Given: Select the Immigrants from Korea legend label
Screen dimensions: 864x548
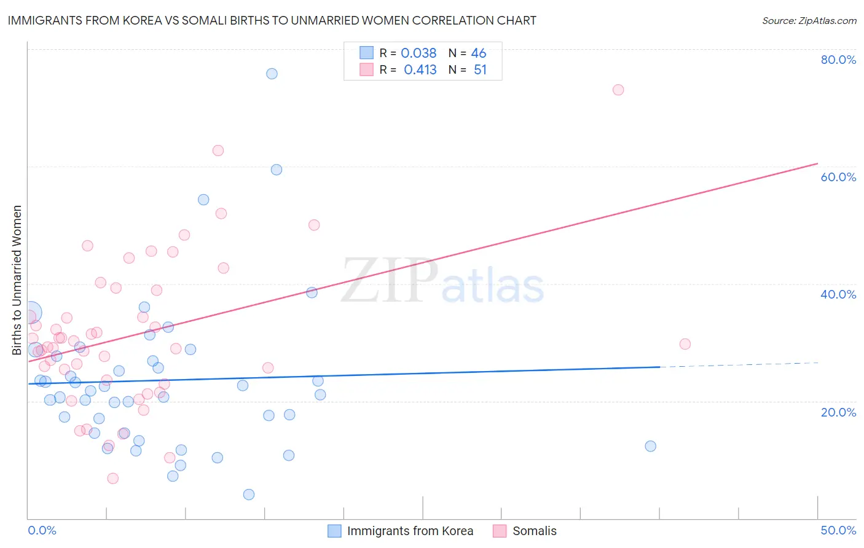Looking at the screenshot, I should pyautogui.click(x=410, y=531).
